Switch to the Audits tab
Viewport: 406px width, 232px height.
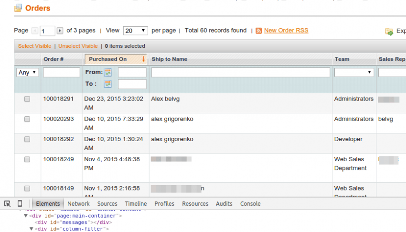click(x=224, y=204)
